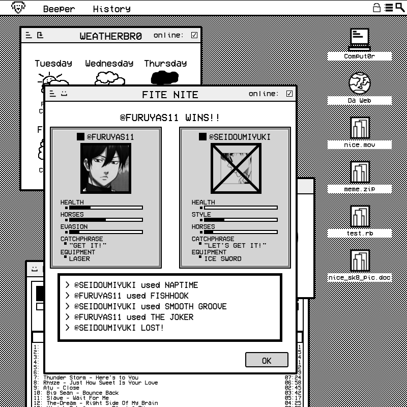407x407 pixels.
Task: Click the @FURUYAS11 fighter portrait
Action: pos(106,168)
